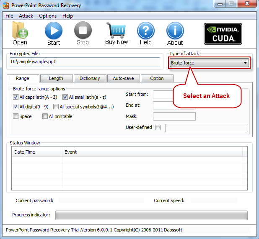Click the Current password value field
The image size is (259, 239).
(101, 200)
